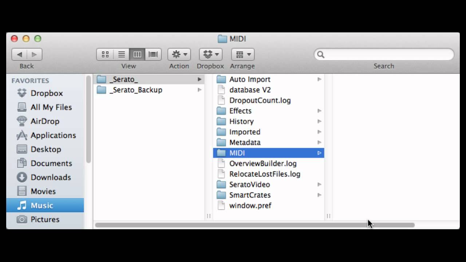Viewport: 466px width, 262px height.
Task: Expand the _Serato_Backup folder arrow
Action: (200, 90)
